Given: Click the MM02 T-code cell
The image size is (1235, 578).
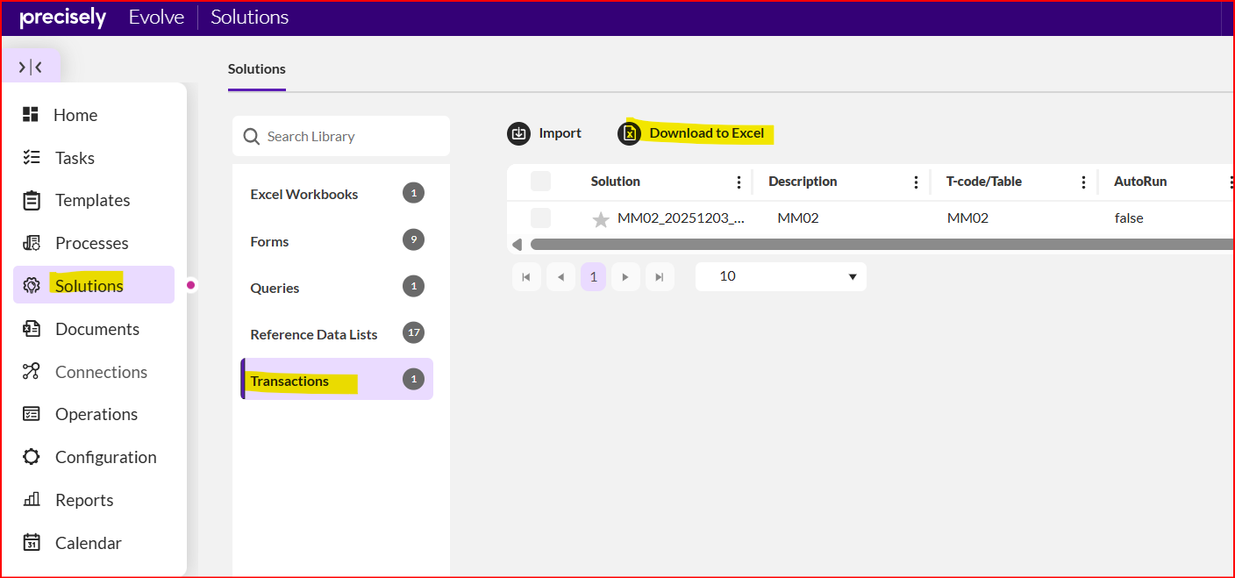Looking at the screenshot, I should [967, 218].
